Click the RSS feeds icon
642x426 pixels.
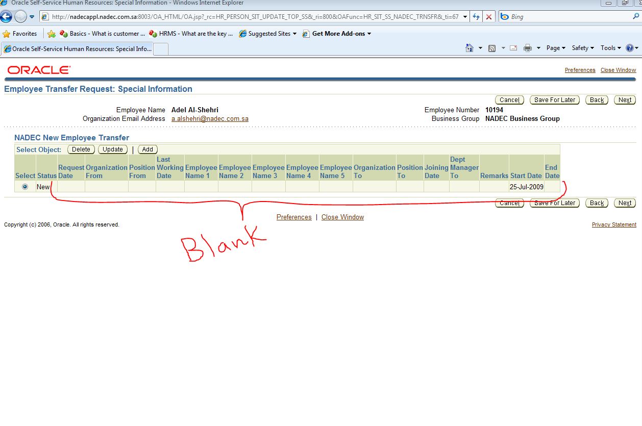pos(492,48)
